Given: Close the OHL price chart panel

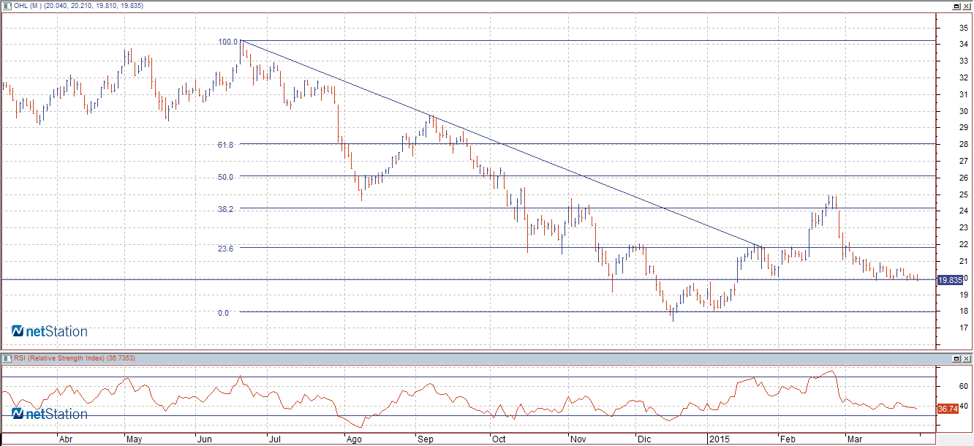Looking at the screenshot, I should 966,5.
